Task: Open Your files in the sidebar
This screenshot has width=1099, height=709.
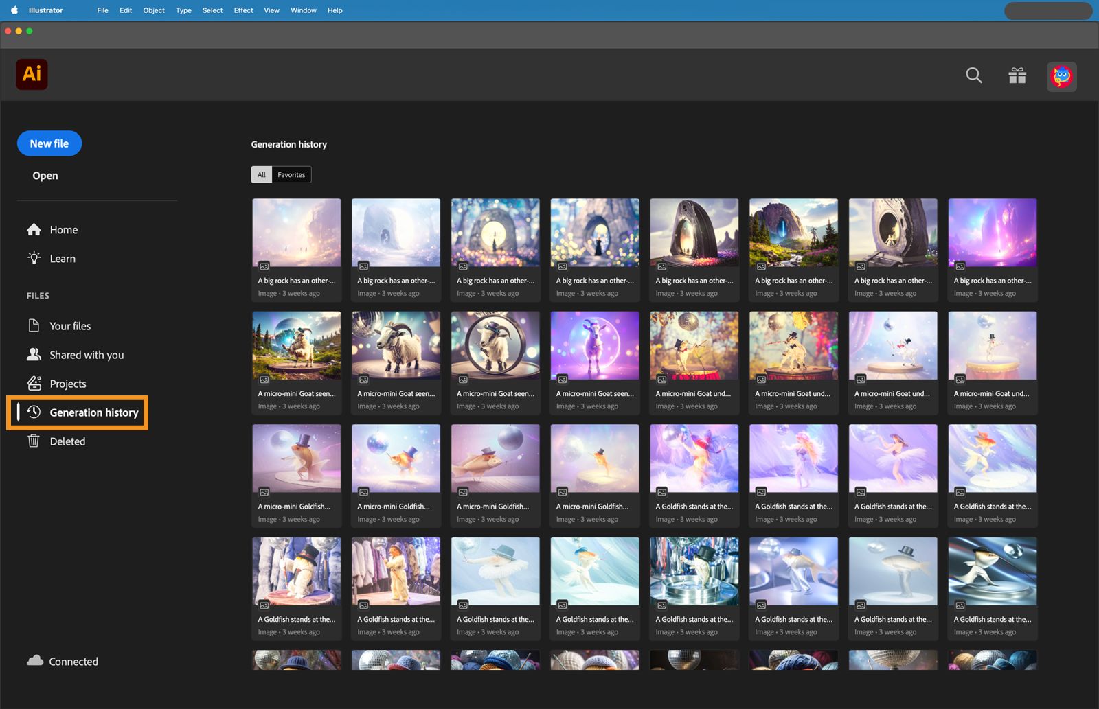Action: point(69,326)
